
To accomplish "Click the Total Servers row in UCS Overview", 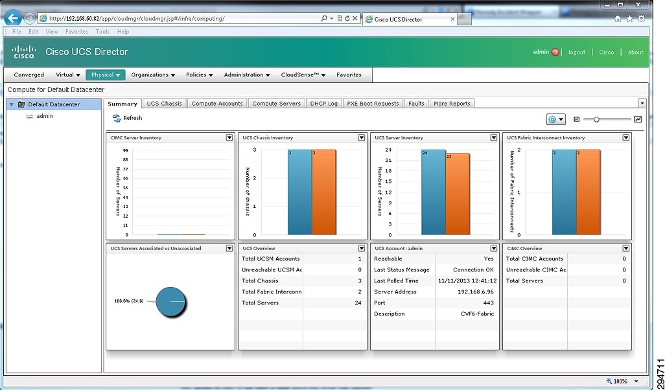I will coord(302,303).
